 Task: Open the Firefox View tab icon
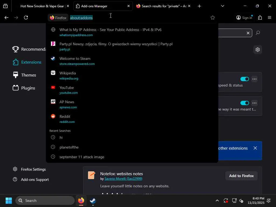[5, 6]
